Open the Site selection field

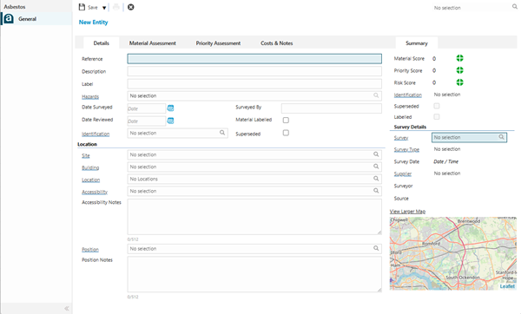254,154
